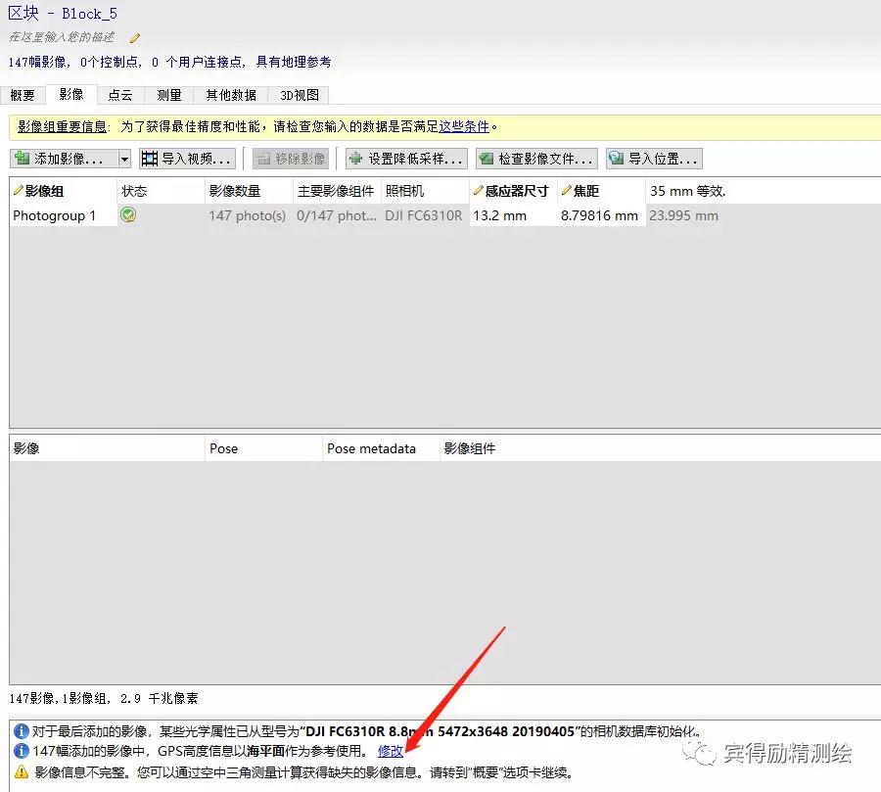Click the green status icon of Photogroup 1
Screen dimensions: 881x792
pyautogui.click(x=128, y=215)
